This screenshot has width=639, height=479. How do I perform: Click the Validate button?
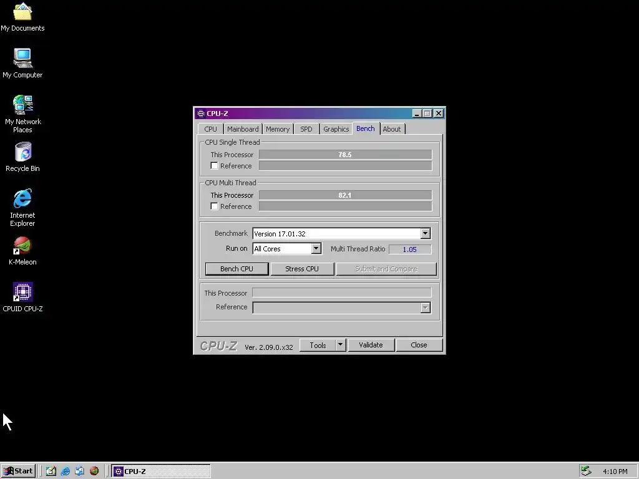[x=371, y=345]
